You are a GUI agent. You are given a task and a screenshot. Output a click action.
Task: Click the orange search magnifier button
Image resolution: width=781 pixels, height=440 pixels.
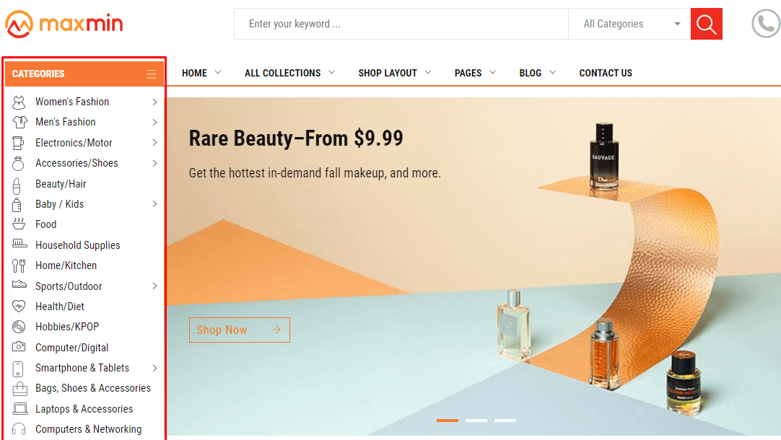point(706,24)
